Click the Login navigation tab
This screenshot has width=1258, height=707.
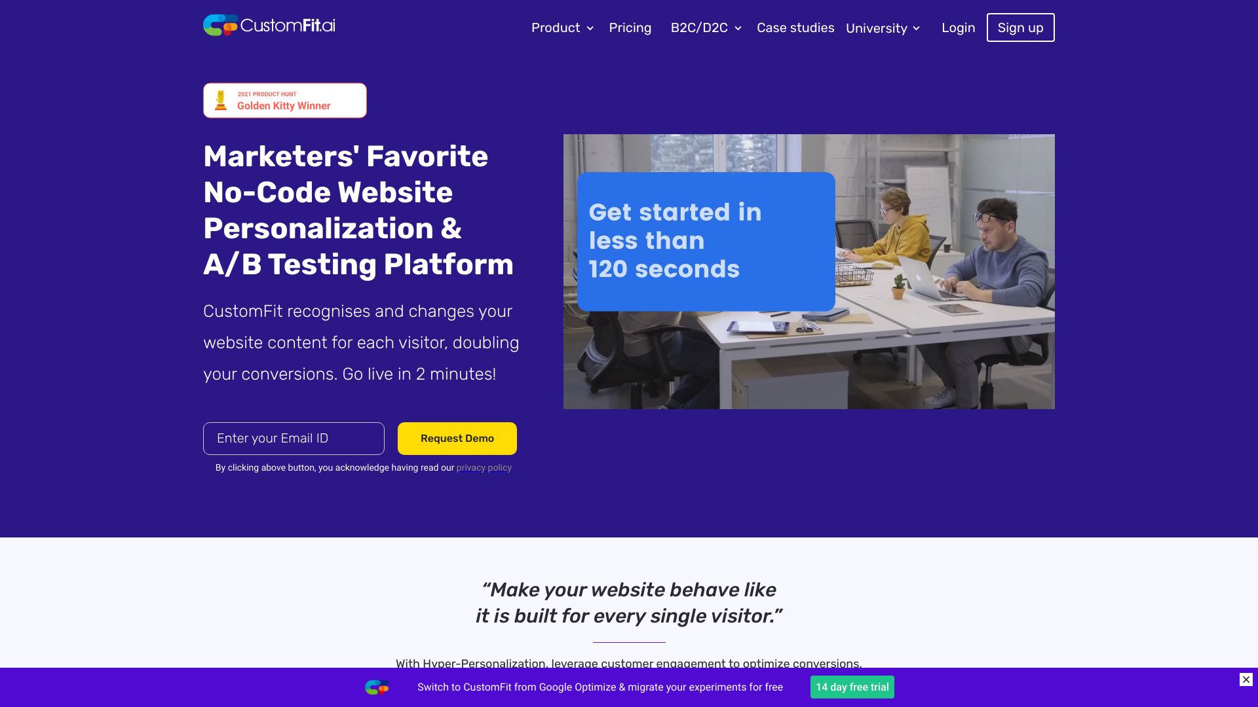[x=957, y=27]
